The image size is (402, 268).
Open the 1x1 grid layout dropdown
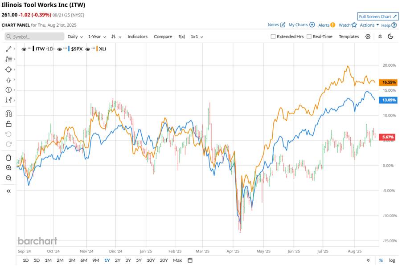[197, 37]
